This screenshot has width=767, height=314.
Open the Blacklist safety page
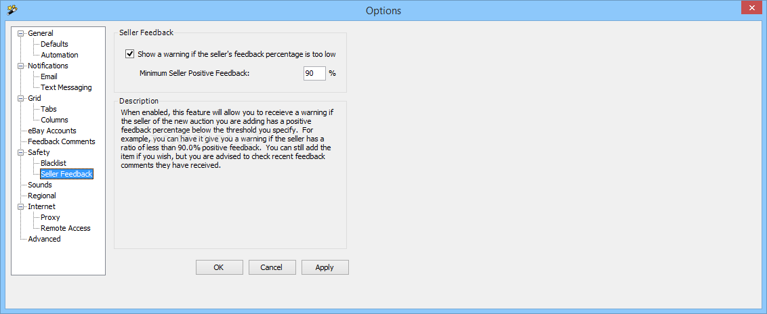click(54, 163)
